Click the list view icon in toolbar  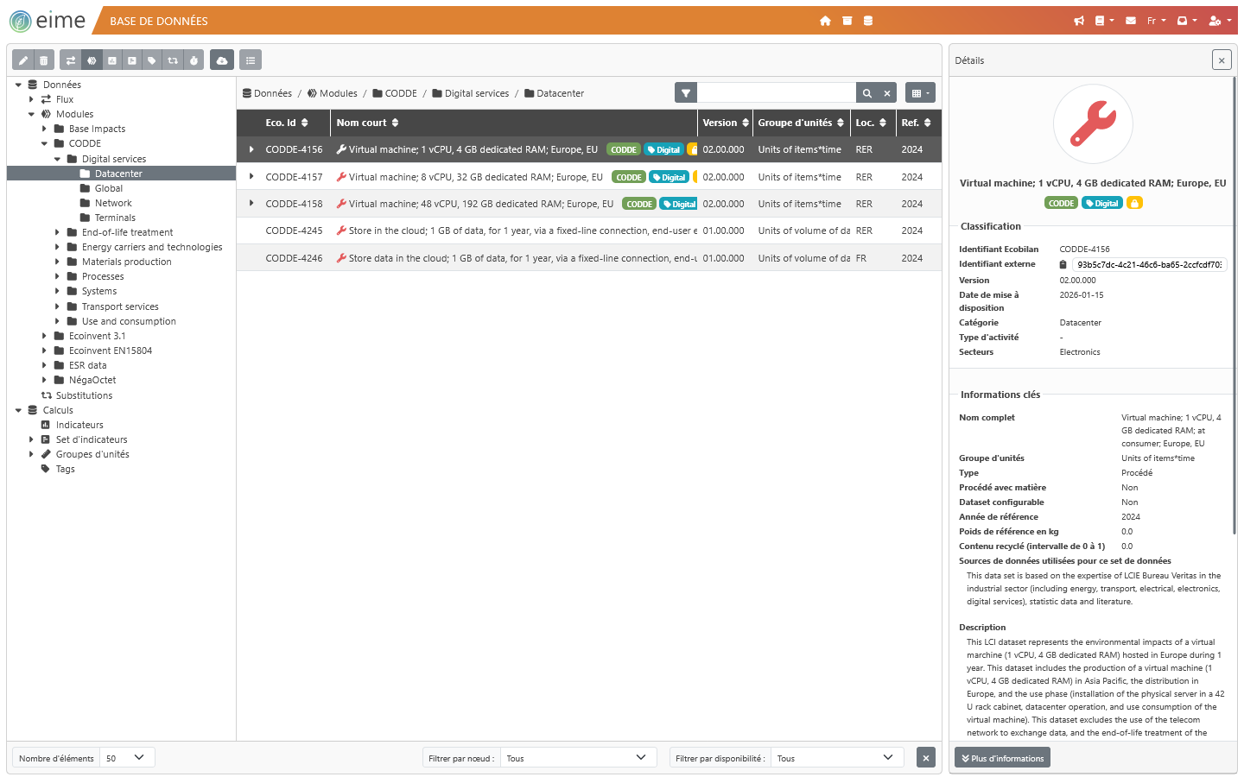(251, 60)
